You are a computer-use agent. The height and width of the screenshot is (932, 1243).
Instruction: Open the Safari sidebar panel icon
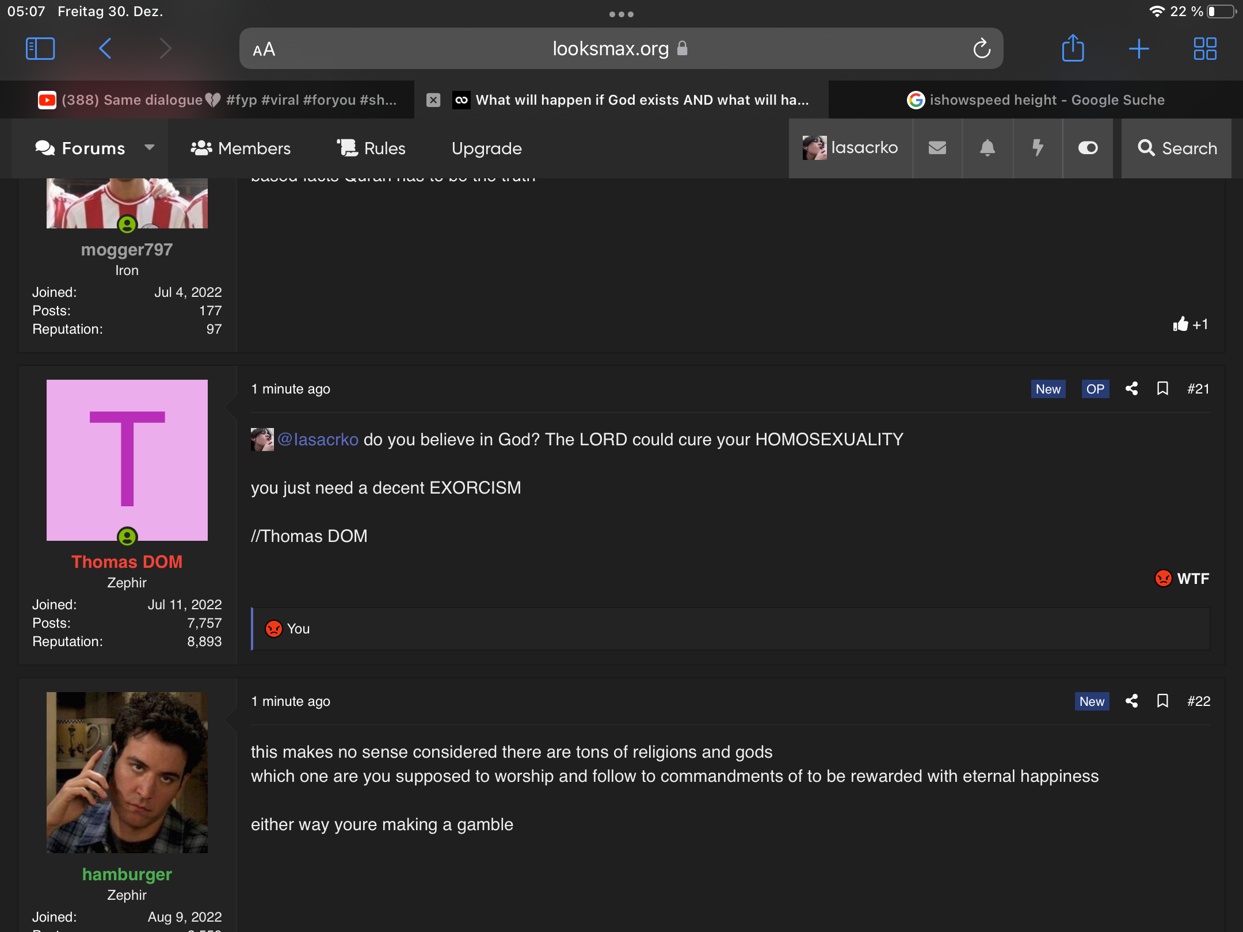pos(40,48)
